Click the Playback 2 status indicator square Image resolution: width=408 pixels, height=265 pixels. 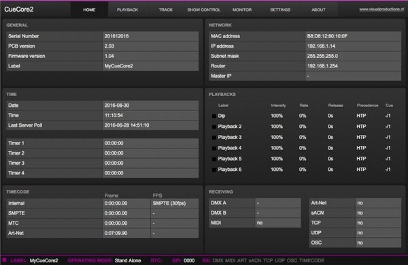(x=214, y=127)
